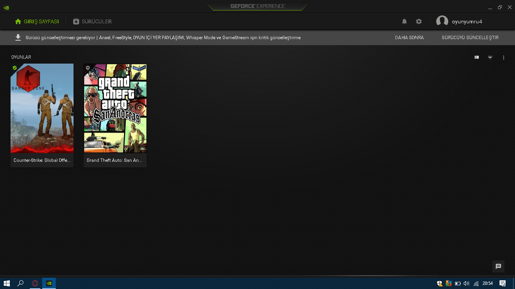Open Windows Security tray icon
The image size is (515, 289).
point(440,283)
